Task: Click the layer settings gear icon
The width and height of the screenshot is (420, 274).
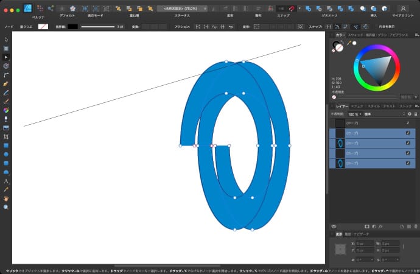Action: (409, 114)
